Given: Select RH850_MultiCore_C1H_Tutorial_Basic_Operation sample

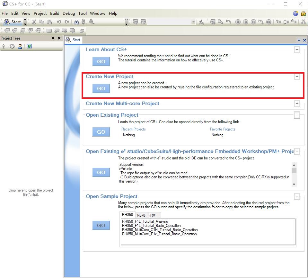Looking at the screenshot, I should click(x=160, y=230).
